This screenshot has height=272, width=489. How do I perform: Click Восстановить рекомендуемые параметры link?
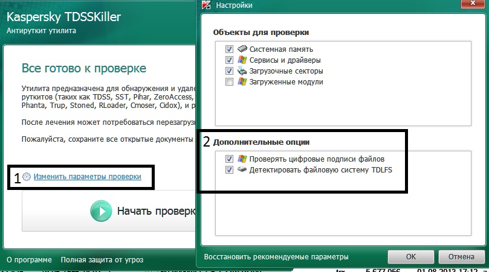click(x=276, y=257)
